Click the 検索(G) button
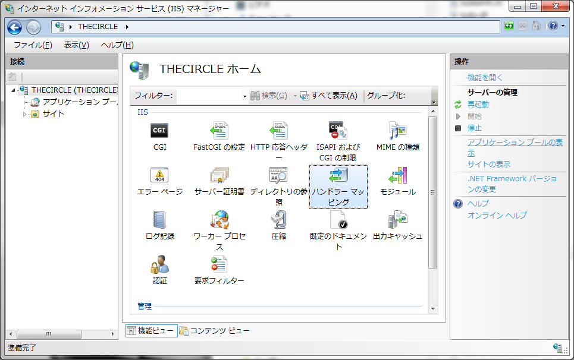 click(269, 96)
